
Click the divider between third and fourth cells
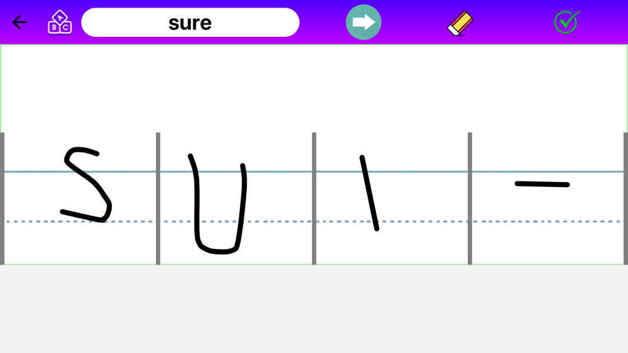[x=470, y=198]
